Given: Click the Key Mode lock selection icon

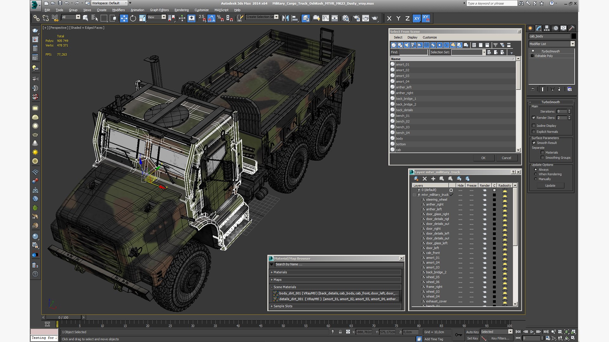Looking at the screenshot, I should 340,332.
